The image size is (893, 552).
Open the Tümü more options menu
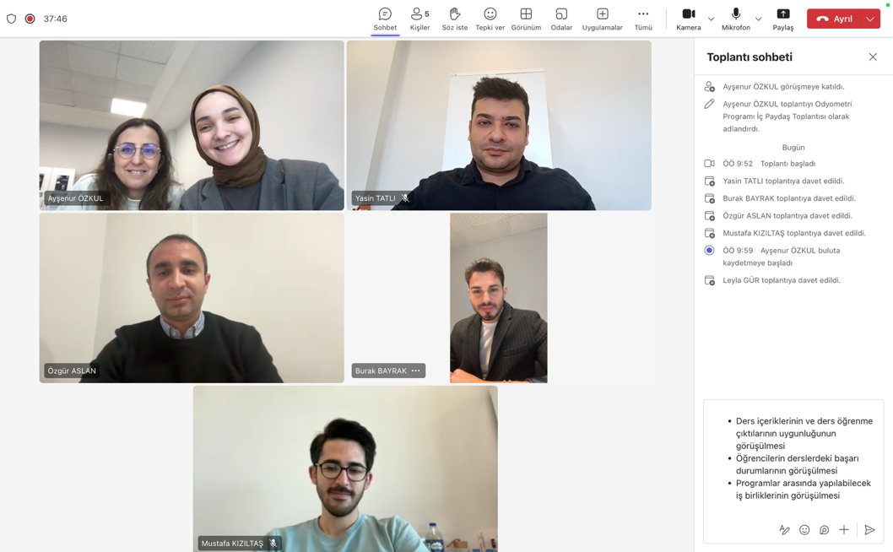click(643, 19)
